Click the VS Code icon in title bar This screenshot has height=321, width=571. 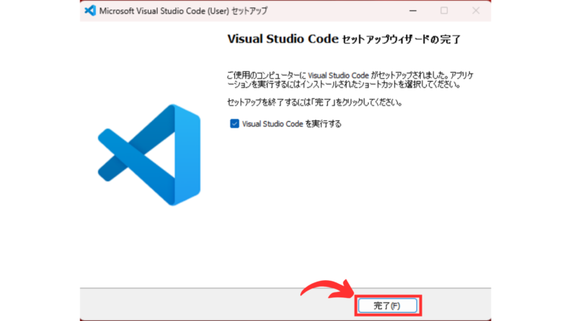[92, 11]
